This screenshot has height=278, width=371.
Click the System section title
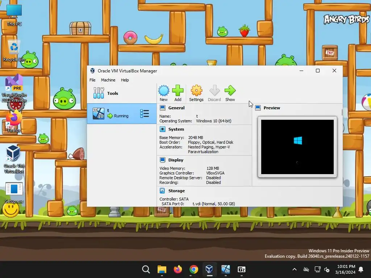[176, 129]
